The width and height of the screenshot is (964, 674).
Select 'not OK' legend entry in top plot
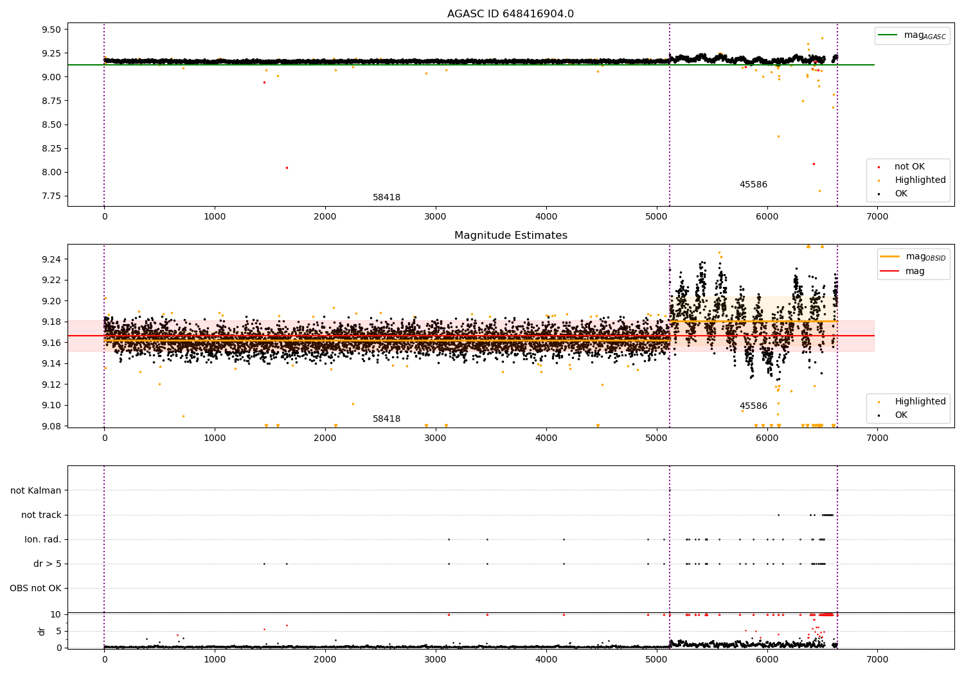(x=909, y=167)
